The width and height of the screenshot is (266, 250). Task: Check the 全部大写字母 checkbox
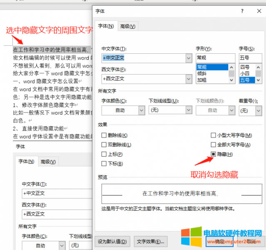coord(214,145)
